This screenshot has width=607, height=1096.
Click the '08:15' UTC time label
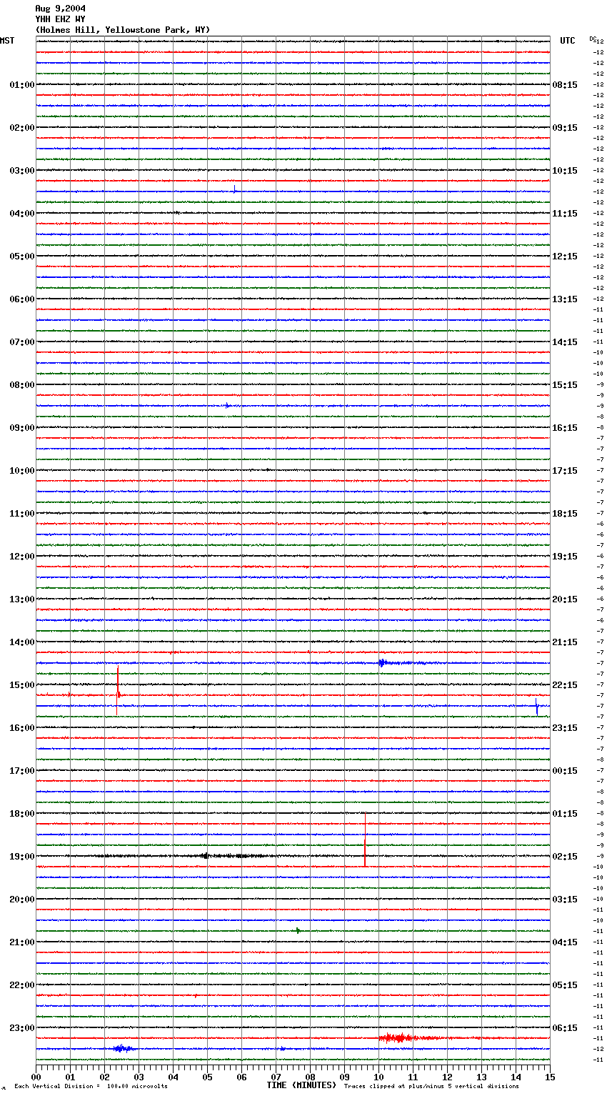pos(565,85)
